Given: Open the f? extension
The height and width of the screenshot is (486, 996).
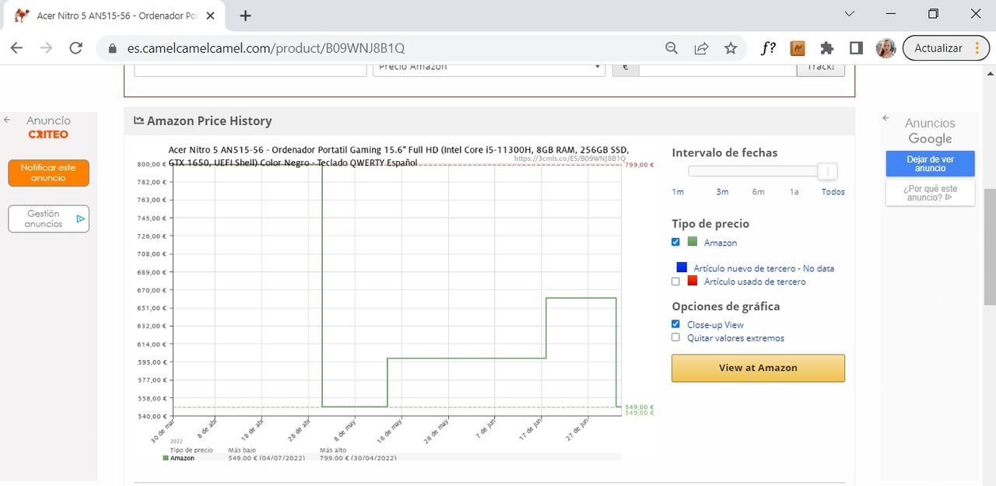Looking at the screenshot, I should tap(768, 48).
